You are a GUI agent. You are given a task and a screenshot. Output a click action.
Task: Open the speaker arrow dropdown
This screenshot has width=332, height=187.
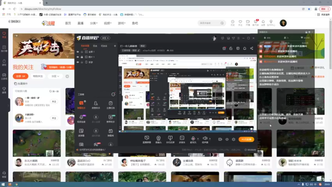(x=210, y=139)
